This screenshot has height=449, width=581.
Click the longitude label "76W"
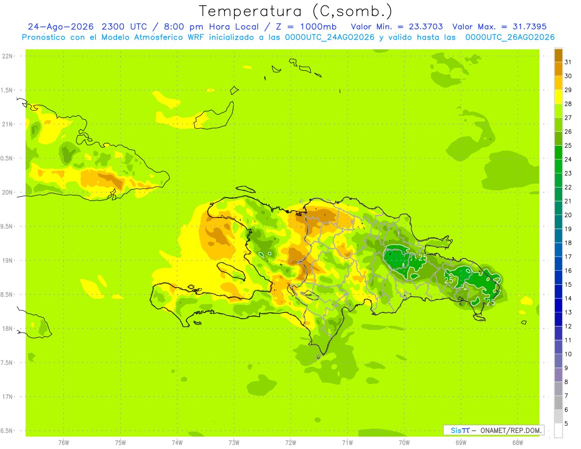(x=63, y=442)
